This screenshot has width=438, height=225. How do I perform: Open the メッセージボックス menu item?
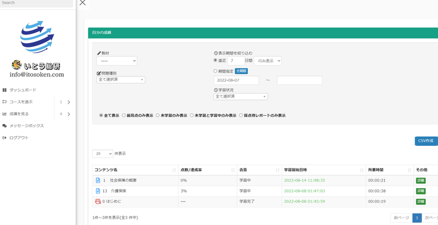pyautogui.click(x=27, y=126)
